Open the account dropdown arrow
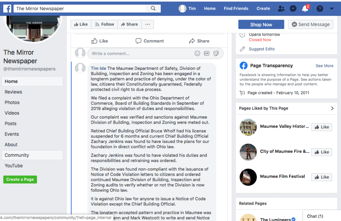The image size is (341, 221). (331, 9)
